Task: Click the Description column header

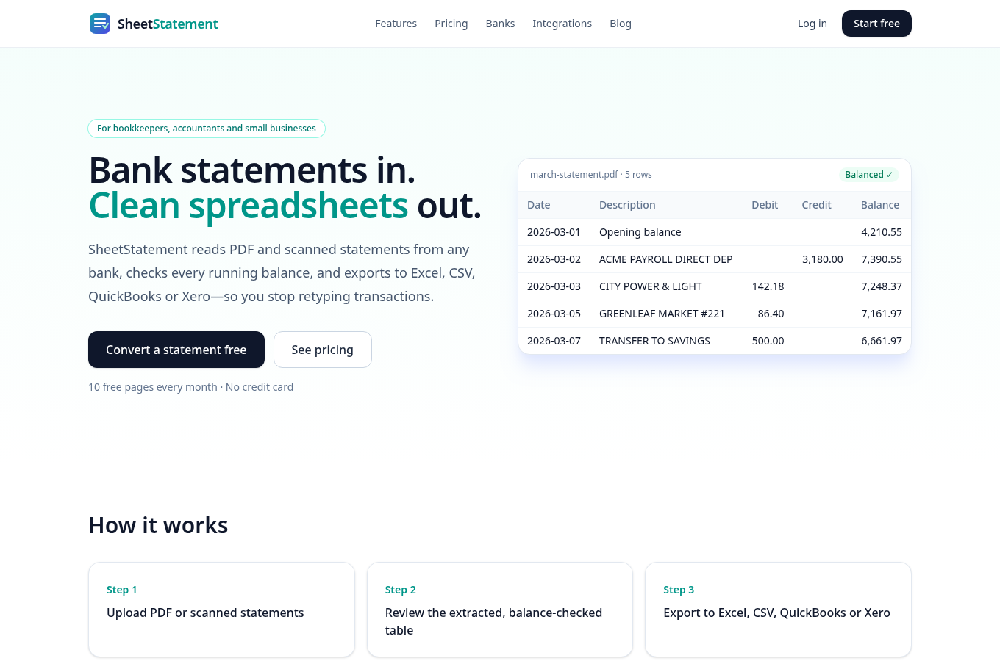Action: [627, 205]
